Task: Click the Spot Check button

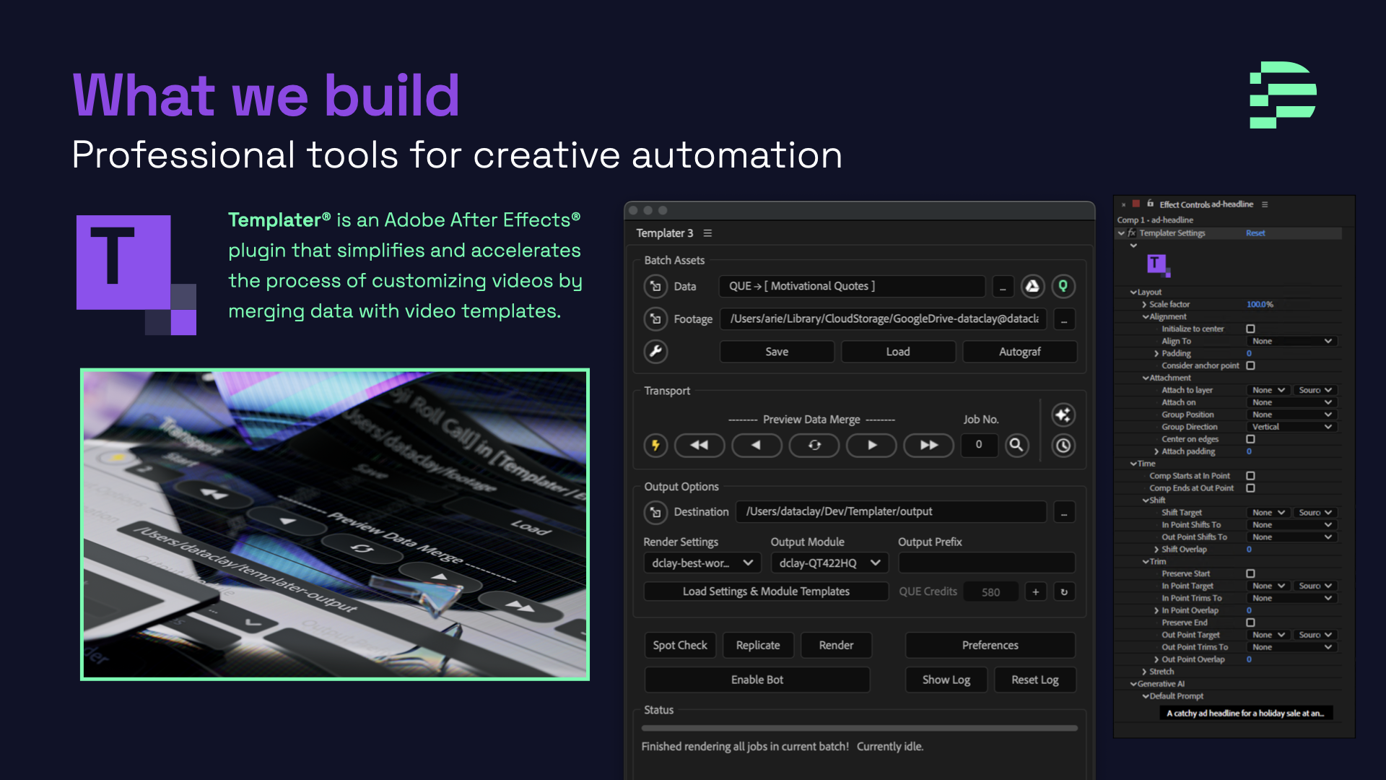Action: (x=680, y=645)
